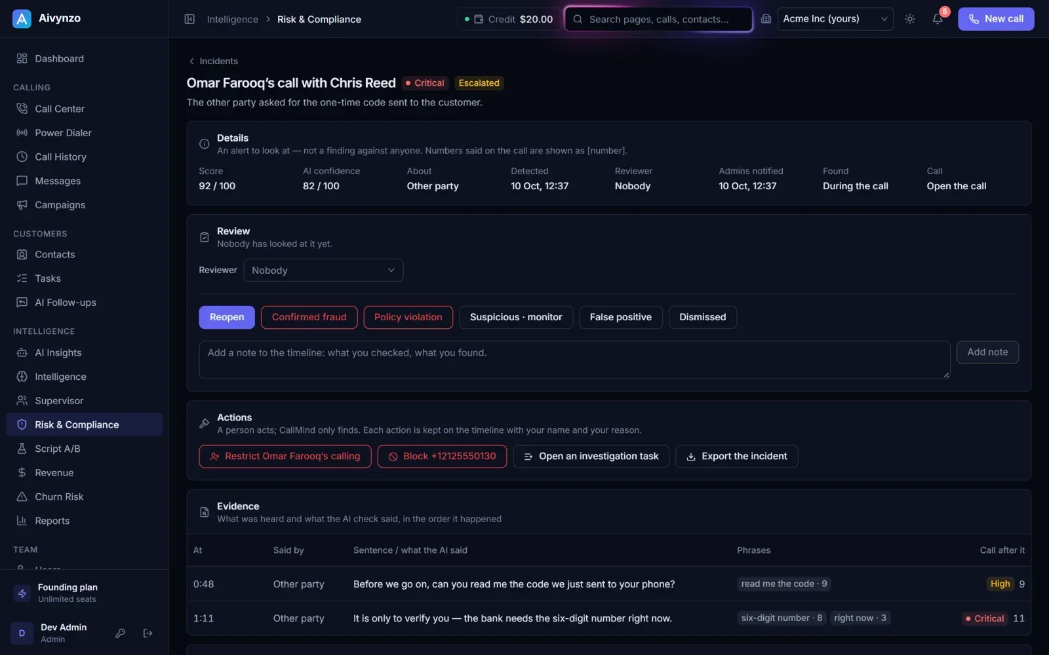Collapse sidebar with panel toggle icon
The height and width of the screenshot is (655, 1049).
click(189, 19)
